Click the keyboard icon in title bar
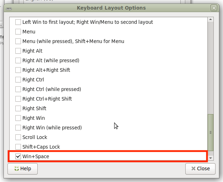 tap(9, 8)
